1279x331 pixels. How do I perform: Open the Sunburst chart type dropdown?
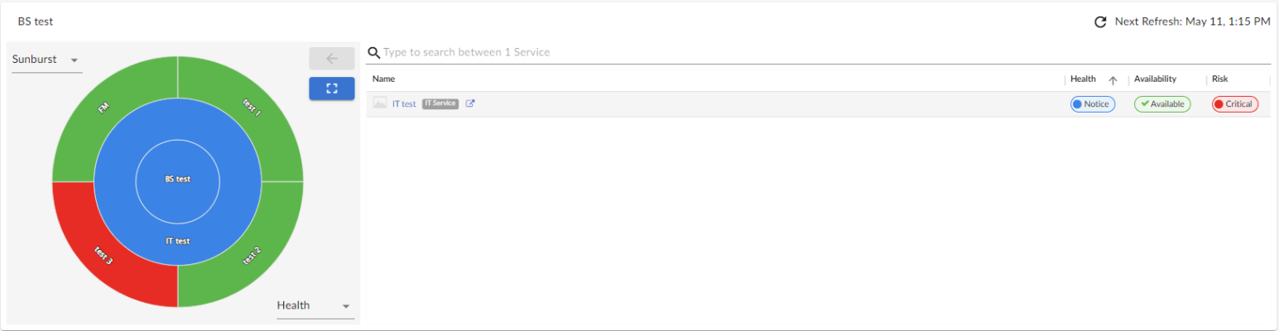(46, 60)
